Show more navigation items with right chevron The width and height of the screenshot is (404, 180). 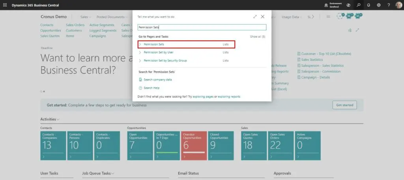pos(313,17)
